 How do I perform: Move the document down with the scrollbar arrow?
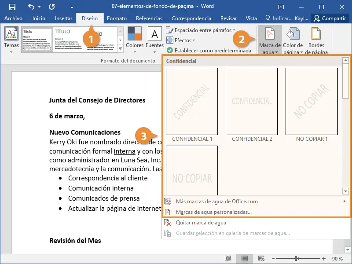pos(348,249)
